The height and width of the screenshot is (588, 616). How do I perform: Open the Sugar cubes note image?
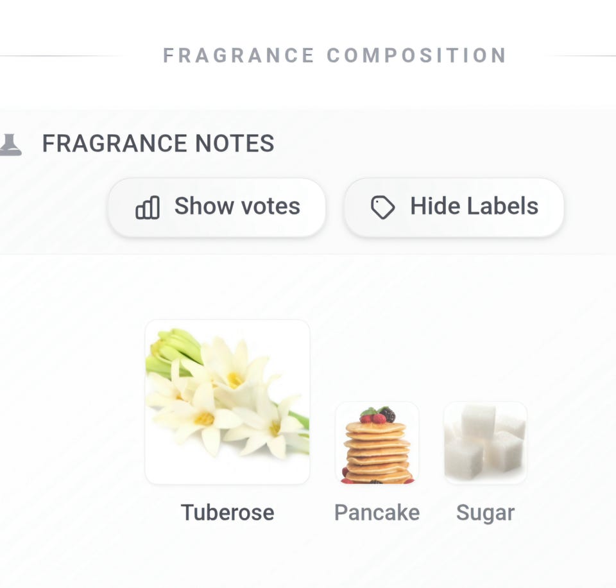[485, 443]
